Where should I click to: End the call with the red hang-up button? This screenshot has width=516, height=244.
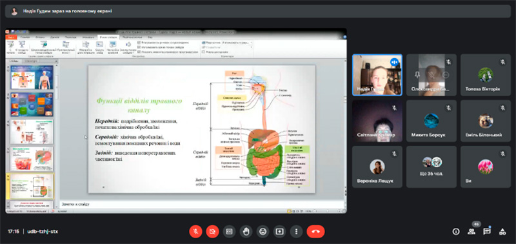[315, 232]
